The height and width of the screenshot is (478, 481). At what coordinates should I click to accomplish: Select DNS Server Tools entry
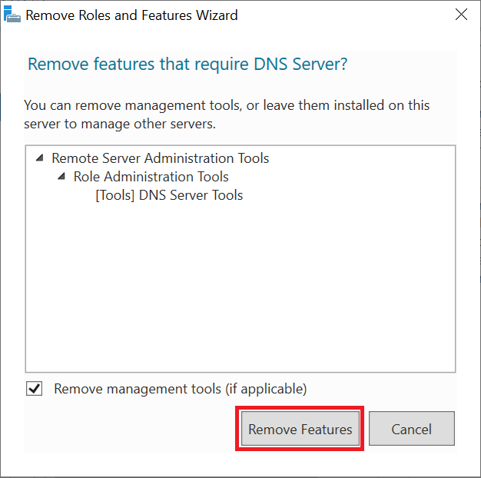191,195
